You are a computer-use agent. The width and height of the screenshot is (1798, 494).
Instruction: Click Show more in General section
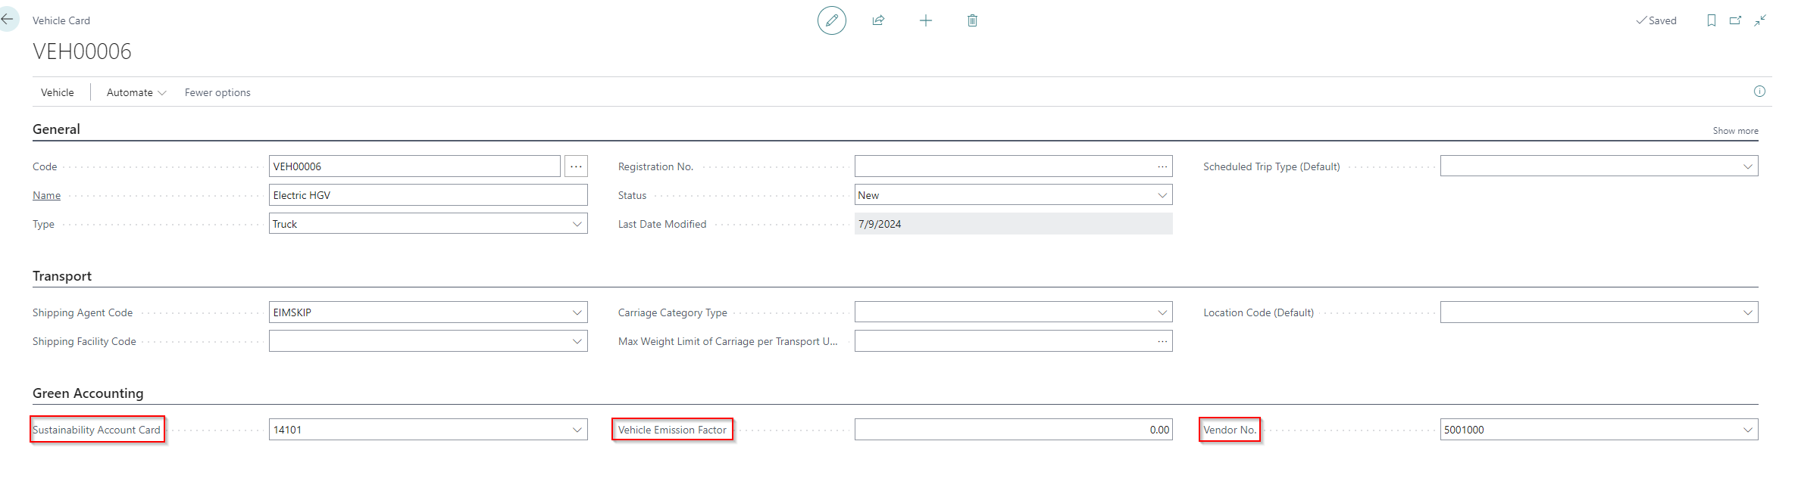[1735, 131]
